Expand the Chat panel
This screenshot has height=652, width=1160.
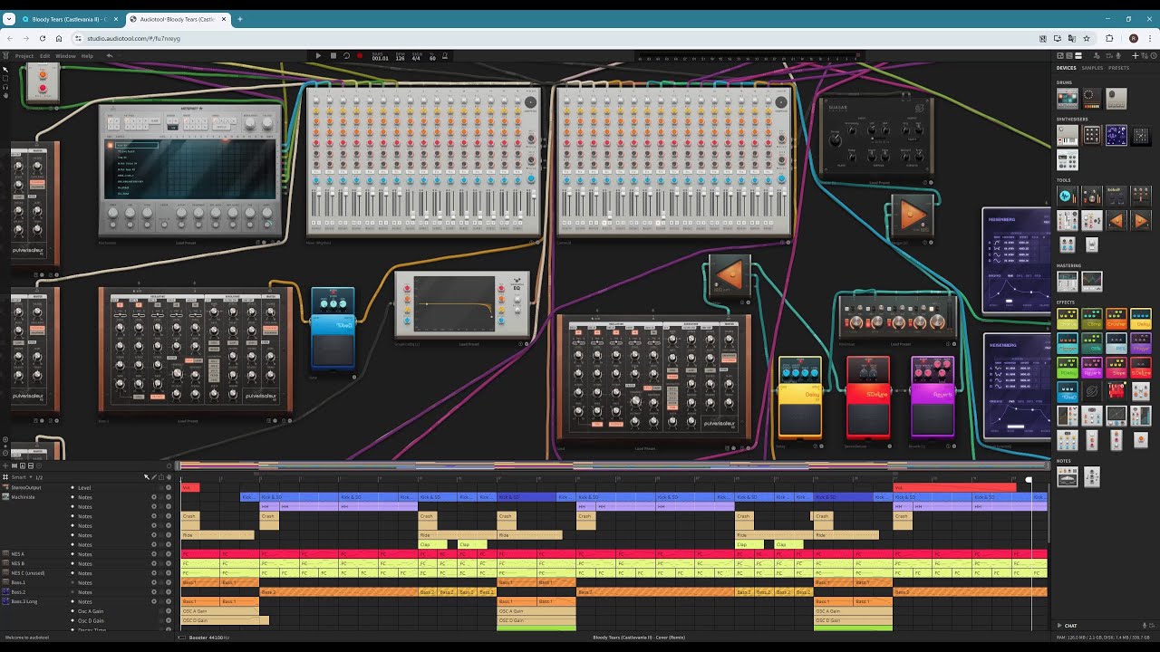coord(1069,626)
